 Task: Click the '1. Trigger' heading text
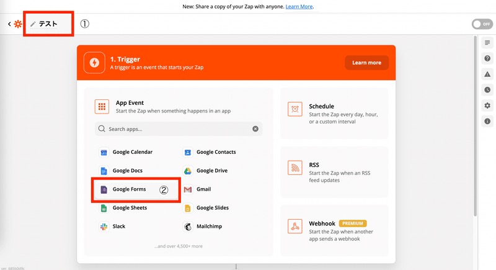(125, 59)
